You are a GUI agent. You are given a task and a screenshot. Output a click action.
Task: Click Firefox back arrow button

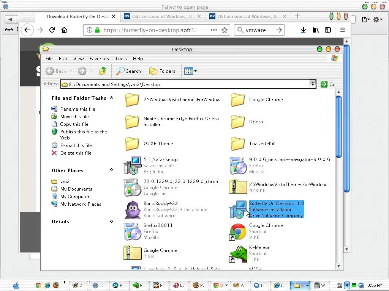click(x=27, y=30)
